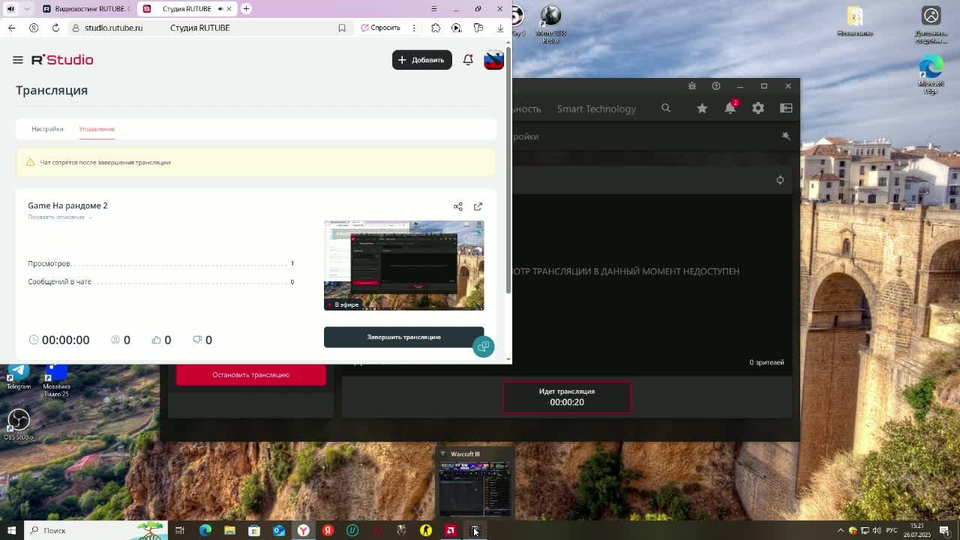Open Outlook from the taskbar
960x540 pixels.
(x=279, y=530)
